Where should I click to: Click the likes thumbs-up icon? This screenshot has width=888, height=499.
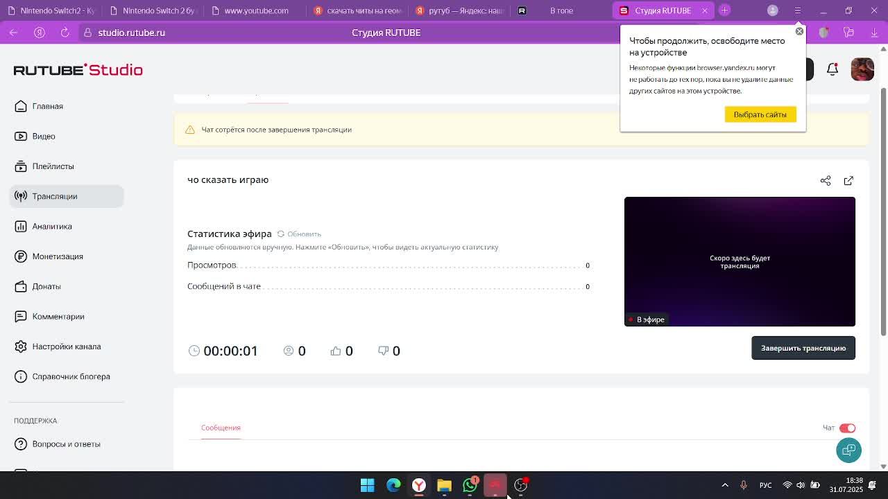(x=336, y=351)
